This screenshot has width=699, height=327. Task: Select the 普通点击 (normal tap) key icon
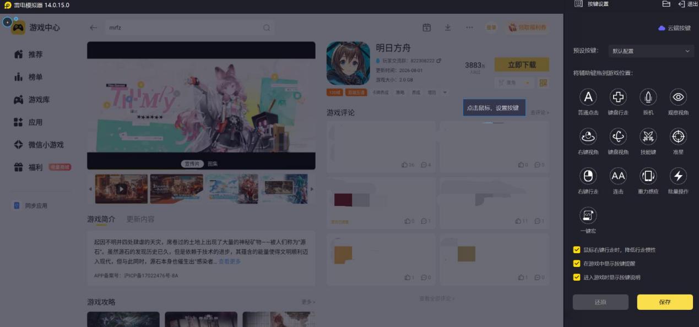click(588, 97)
